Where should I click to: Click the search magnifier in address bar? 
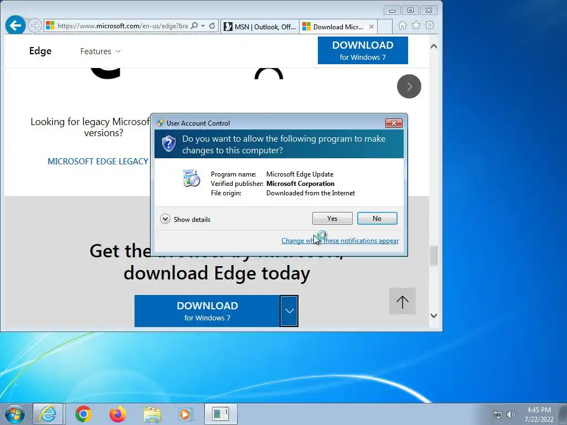[194, 25]
